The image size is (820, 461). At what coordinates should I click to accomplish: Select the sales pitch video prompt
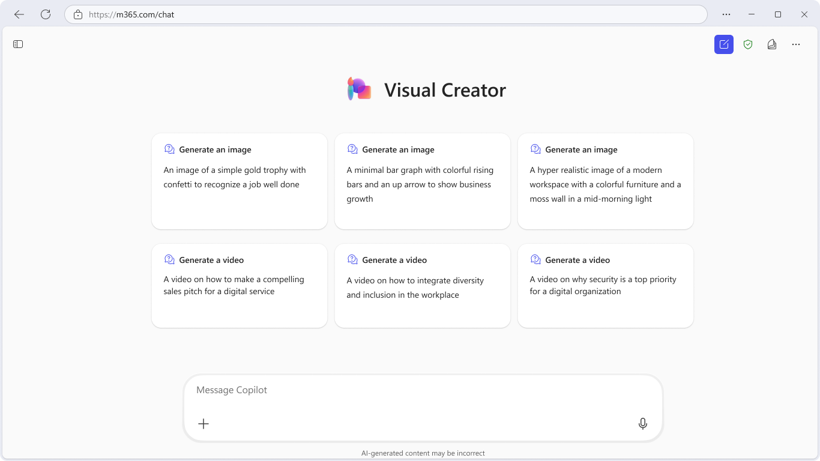240,286
